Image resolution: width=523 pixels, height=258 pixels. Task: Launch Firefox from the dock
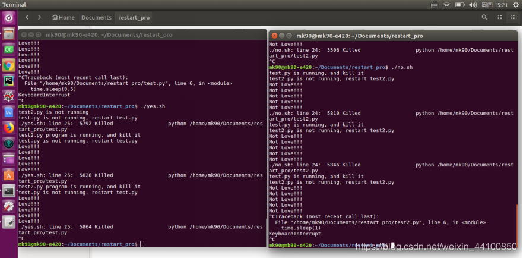tap(9, 128)
